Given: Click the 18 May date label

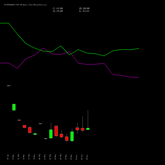Looking at the screenshot, I should tap(29, 157).
